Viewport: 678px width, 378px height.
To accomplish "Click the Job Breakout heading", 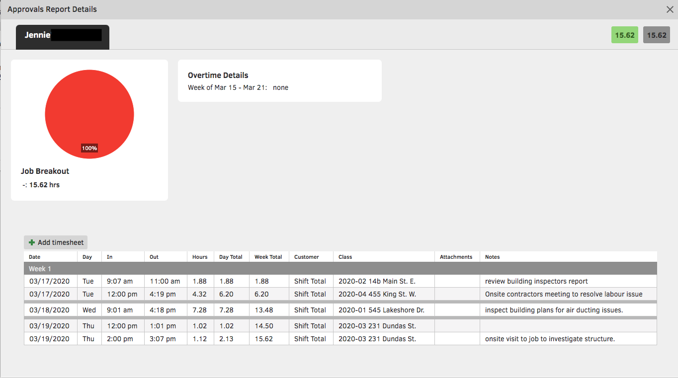I will click(x=45, y=171).
